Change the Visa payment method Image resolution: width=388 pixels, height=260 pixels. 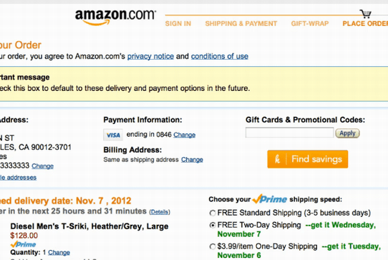pyautogui.click(x=184, y=135)
